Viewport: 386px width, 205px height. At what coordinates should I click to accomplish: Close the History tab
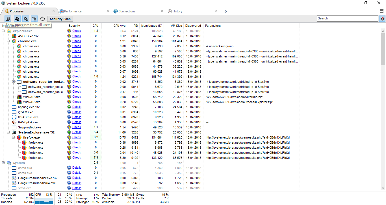216,11
